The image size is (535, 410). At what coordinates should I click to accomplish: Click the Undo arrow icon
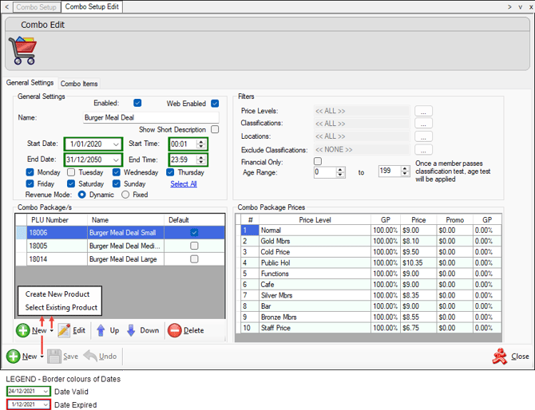[91, 357]
